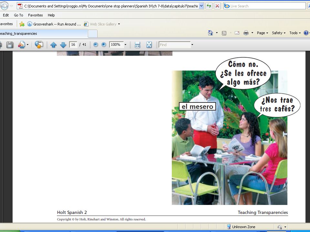Click the 'el mesero' label in the picture
Screen dimensions: 310x232
click(x=197, y=107)
